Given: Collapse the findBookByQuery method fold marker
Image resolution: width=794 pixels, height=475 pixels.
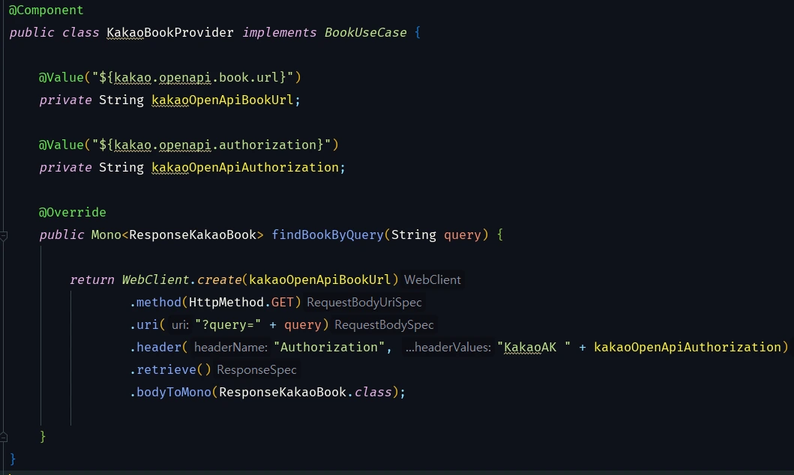Looking at the screenshot, I should 4,236.
